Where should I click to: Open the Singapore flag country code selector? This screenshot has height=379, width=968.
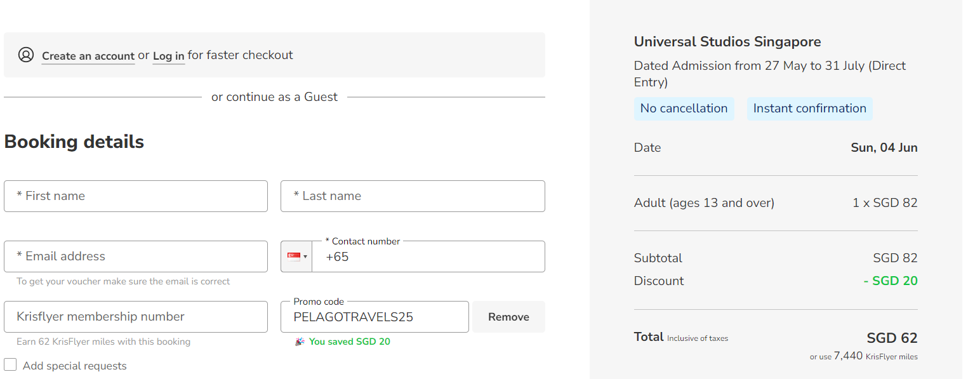[x=293, y=256]
